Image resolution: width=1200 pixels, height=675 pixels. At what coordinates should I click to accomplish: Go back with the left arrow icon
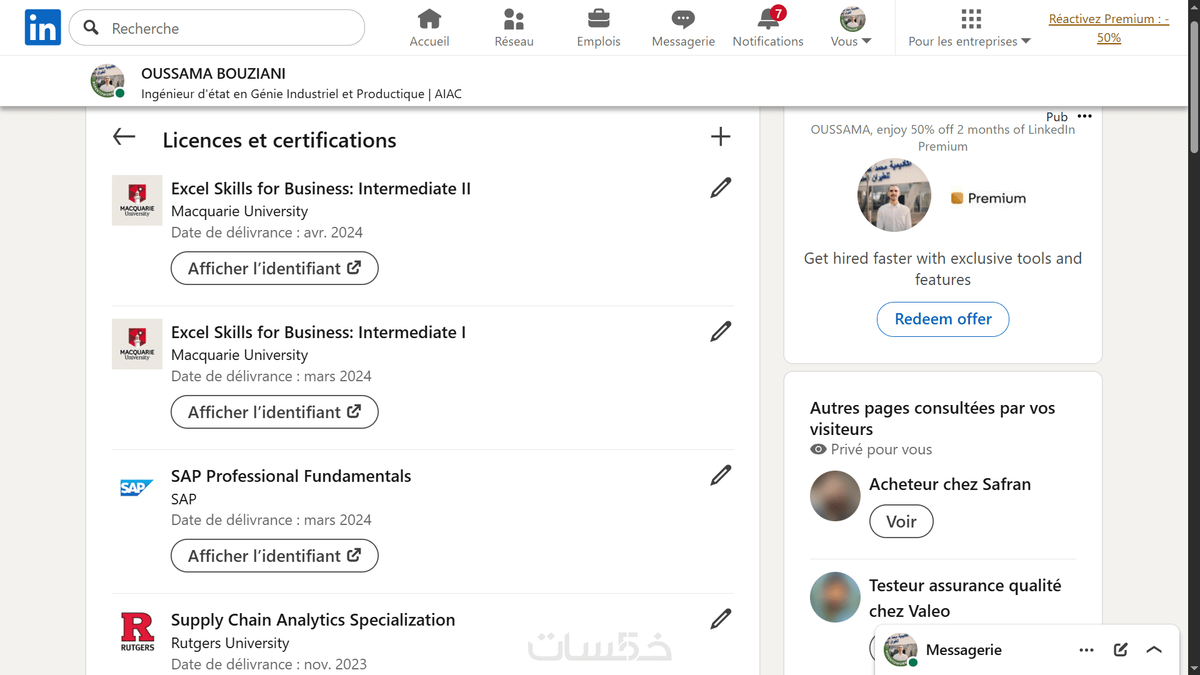point(124,136)
